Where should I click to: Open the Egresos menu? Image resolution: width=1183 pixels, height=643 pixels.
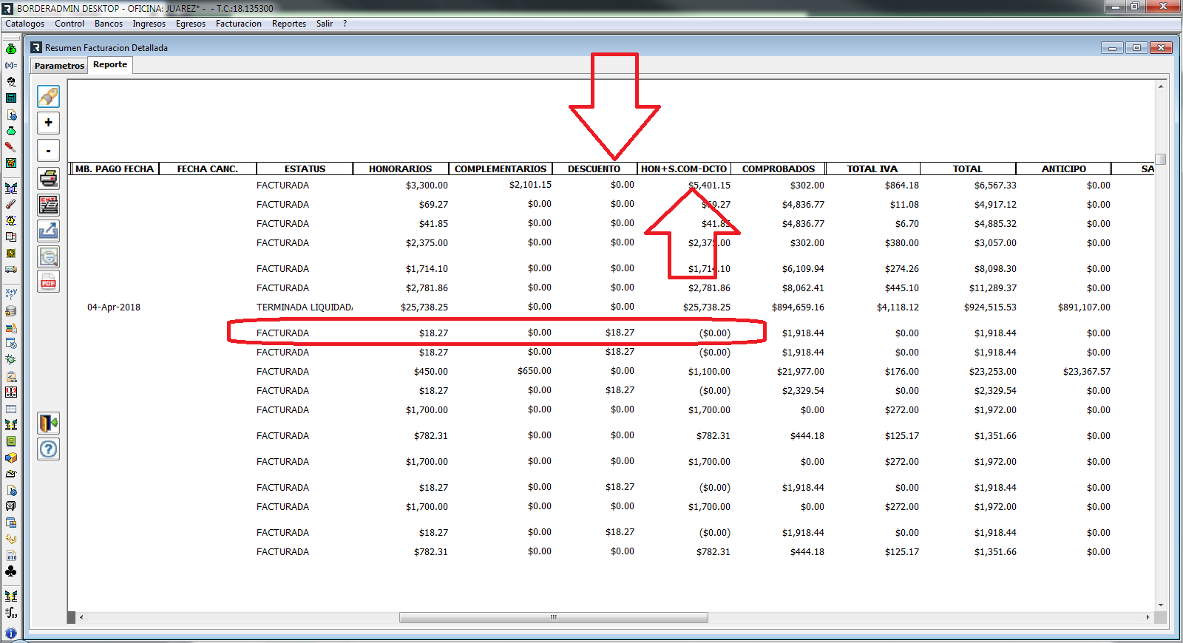tap(191, 24)
